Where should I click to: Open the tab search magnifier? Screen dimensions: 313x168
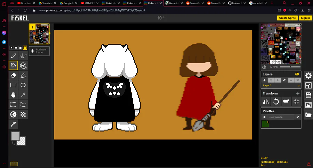[x=284, y=3]
